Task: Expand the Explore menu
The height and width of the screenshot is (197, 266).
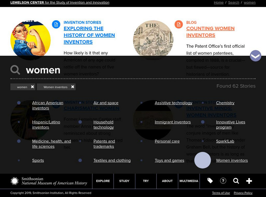Action: click(103, 181)
